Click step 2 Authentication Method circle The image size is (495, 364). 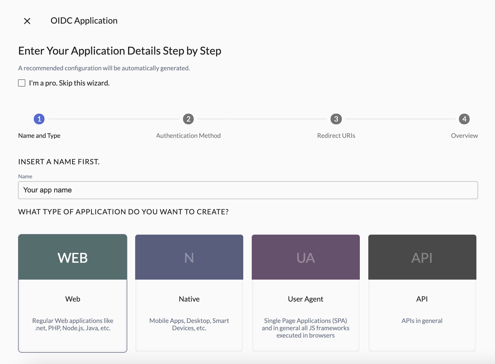point(188,119)
